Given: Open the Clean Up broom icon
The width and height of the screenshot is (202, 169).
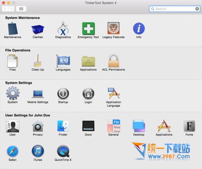Looking at the screenshot, I should click(38, 61).
